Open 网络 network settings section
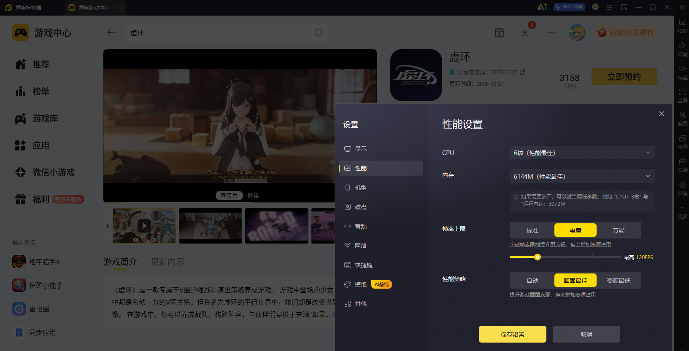 click(381, 246)
